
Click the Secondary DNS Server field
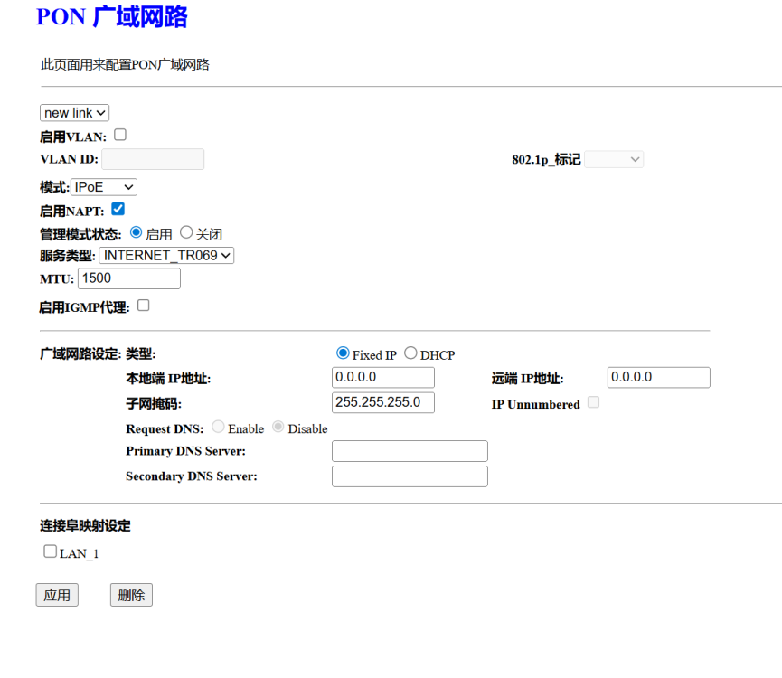point(410,476)
